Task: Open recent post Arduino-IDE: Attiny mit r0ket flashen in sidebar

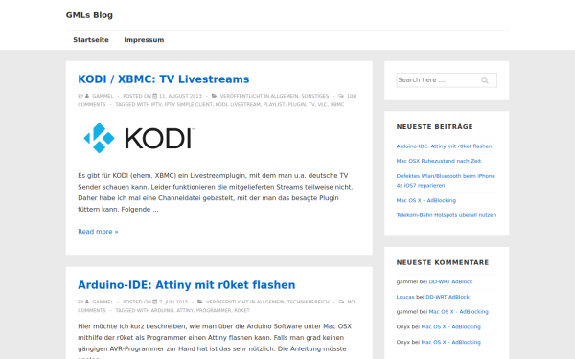Action: click(x=444, y=146)
